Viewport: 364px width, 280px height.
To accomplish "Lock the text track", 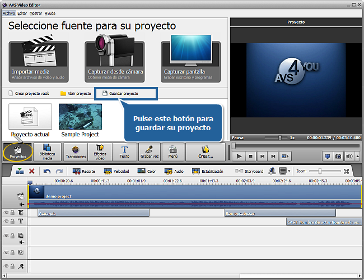I will click(x=12, y=221).
